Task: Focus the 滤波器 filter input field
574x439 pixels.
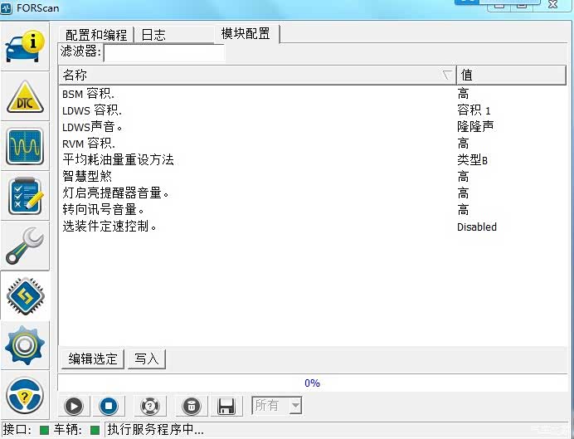Action: pyautogui.click(x=164, y=52)
